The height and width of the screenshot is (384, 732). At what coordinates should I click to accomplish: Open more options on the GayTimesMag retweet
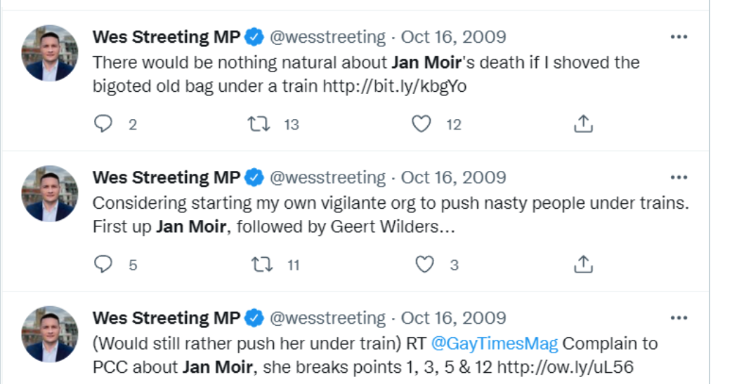click(x=678, y=318)
